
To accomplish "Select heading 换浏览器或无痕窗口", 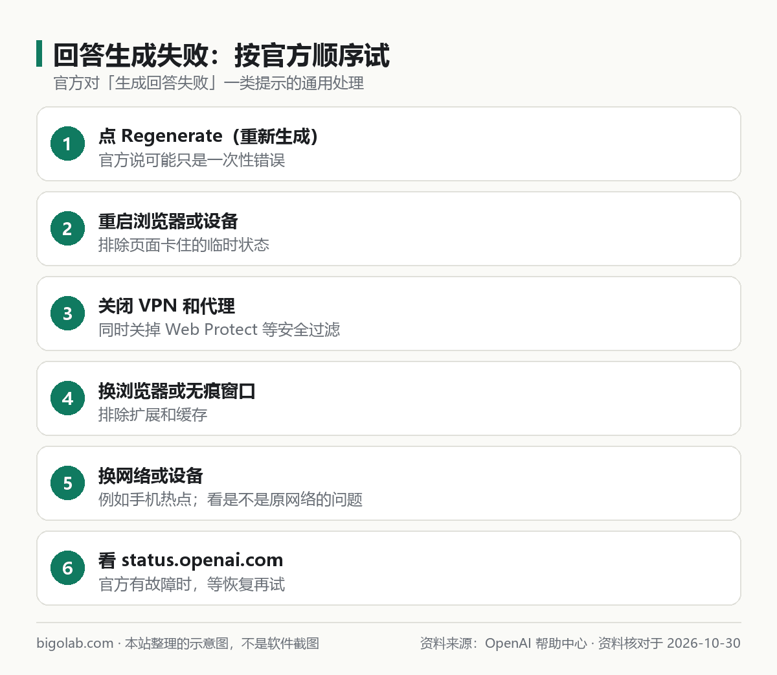I will [x=177, y=391].
